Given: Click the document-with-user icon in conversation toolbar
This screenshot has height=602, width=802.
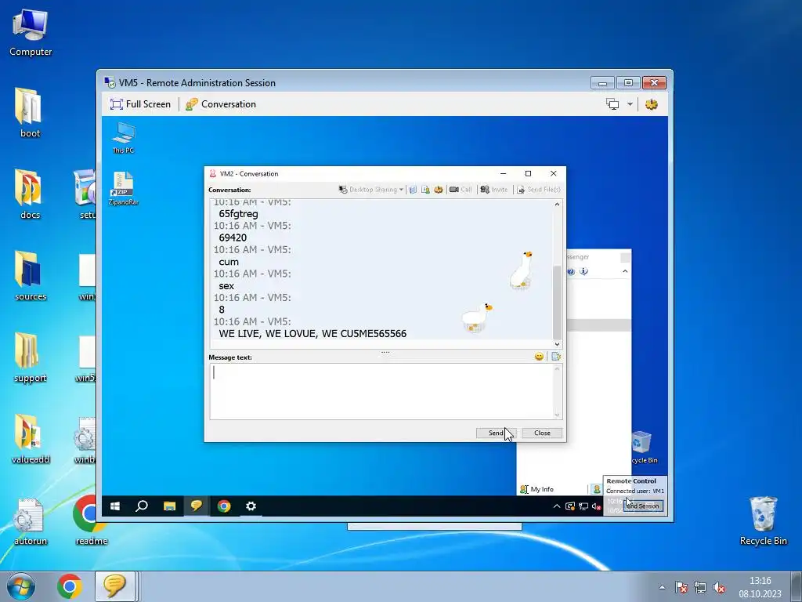Looking at the screenshot, I should 425,190.
